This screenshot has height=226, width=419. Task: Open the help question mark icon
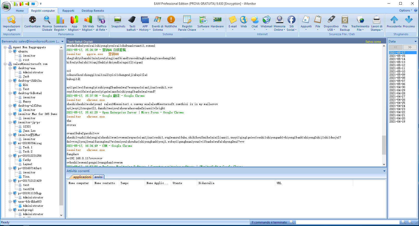(x=416, y=10)
